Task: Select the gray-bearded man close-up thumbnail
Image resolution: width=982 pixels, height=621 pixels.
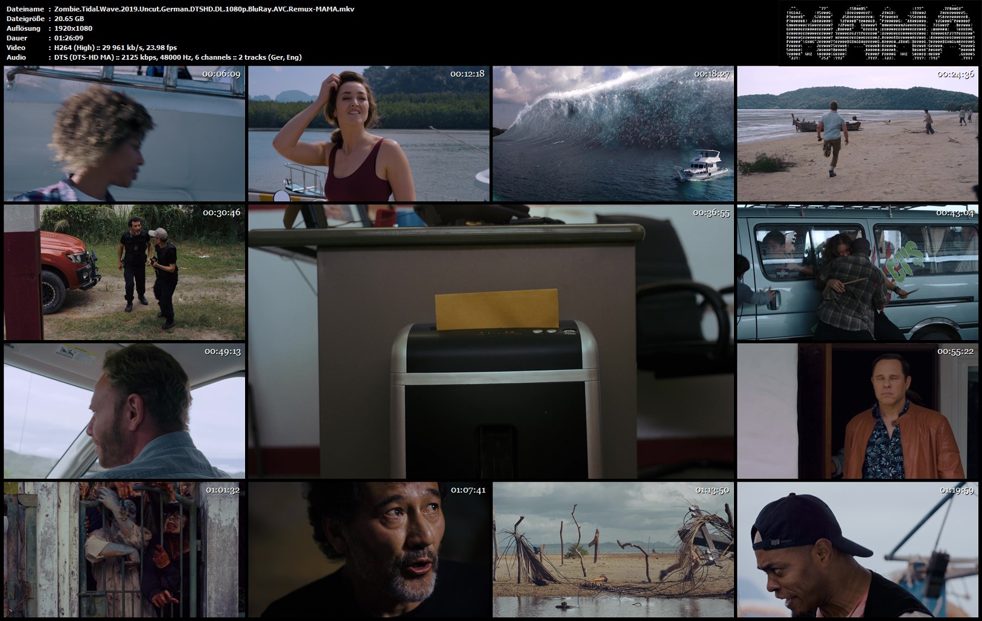Action: pos(368,549)
